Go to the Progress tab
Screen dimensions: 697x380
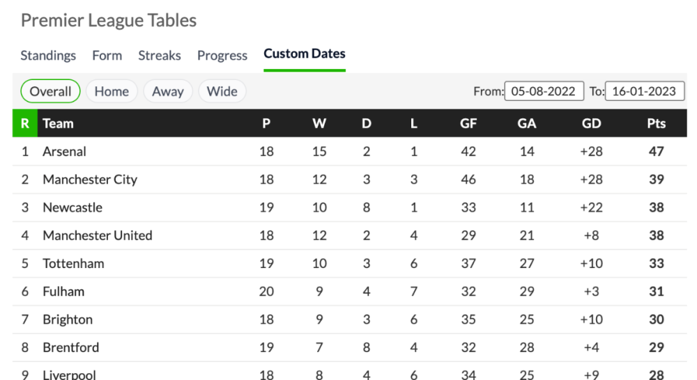pos(222,56)
